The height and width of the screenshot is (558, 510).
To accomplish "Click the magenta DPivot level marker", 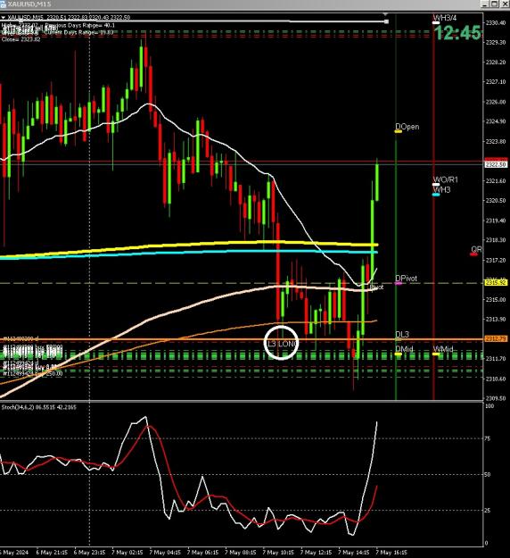I will tap(399, 283).
